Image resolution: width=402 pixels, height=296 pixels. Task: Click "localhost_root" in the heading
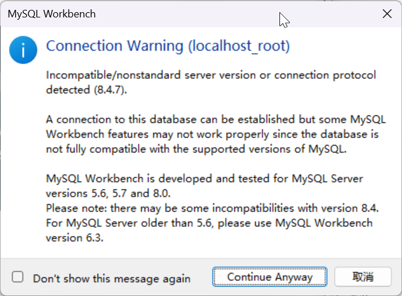[x=238, y=46]
